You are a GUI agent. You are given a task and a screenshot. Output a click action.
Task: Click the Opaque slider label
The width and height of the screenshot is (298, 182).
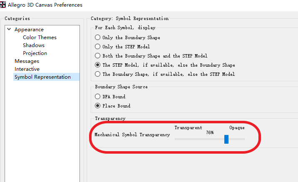point(237,127)
